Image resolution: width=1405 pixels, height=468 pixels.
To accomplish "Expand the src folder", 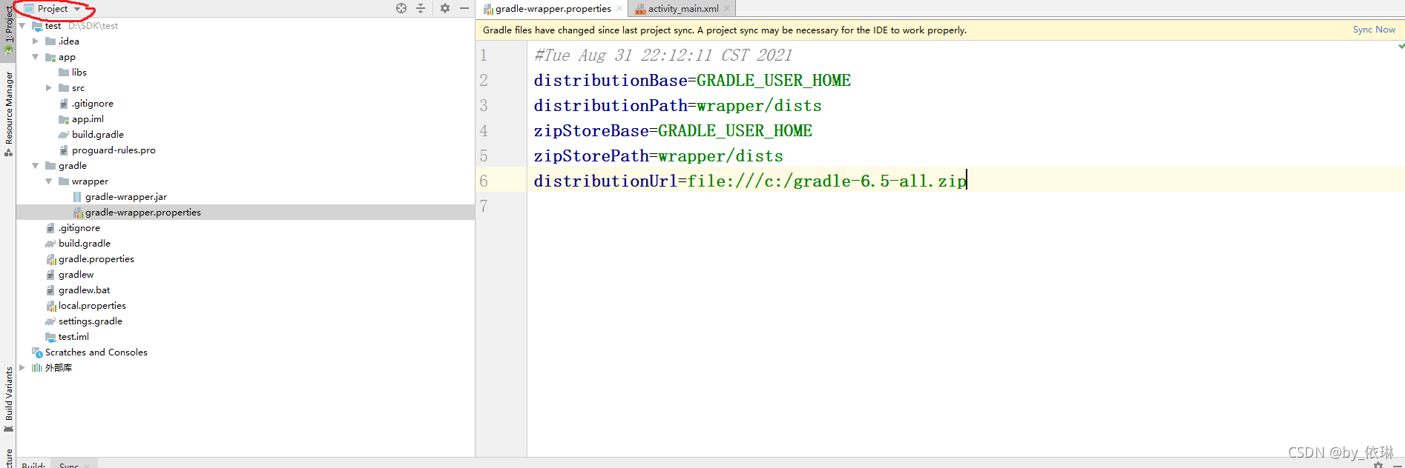I will click(49, 88).
